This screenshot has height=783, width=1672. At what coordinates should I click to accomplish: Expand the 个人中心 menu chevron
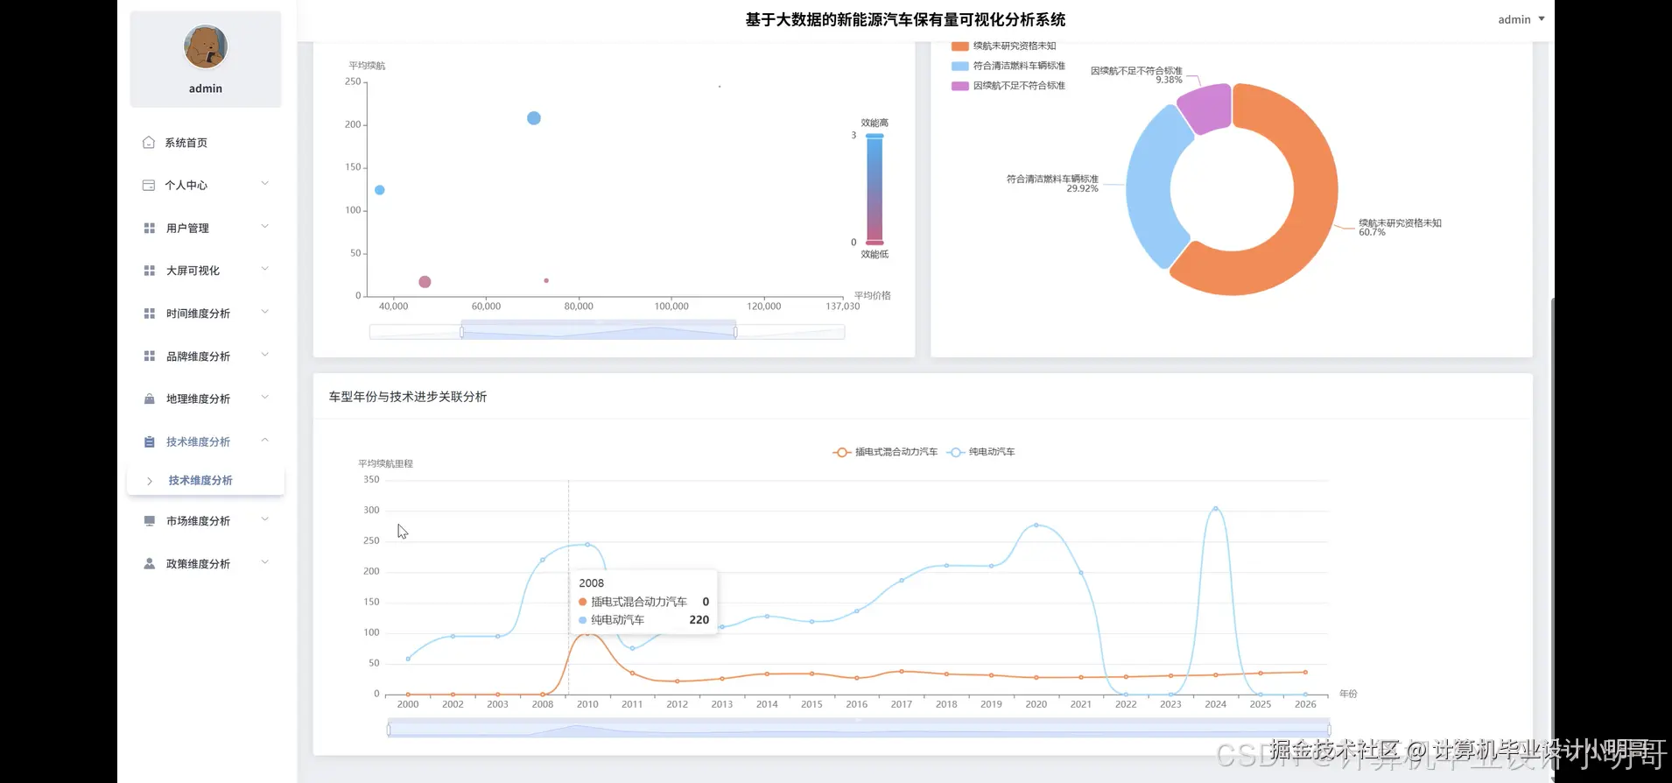pos(264,184)
